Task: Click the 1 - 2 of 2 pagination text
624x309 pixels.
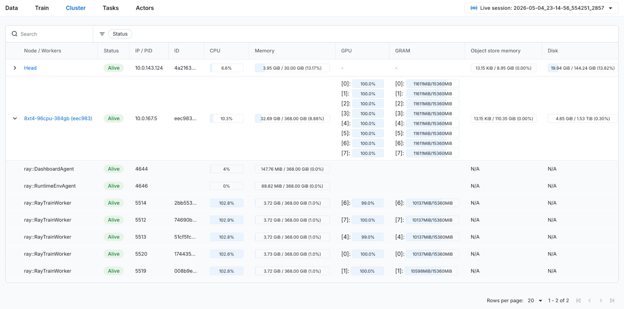Action: point(558,301)
